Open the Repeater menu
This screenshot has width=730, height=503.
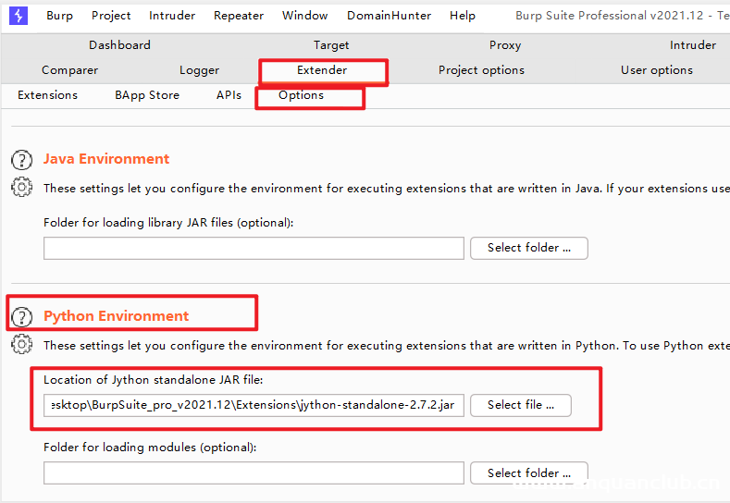coord(239,16)
